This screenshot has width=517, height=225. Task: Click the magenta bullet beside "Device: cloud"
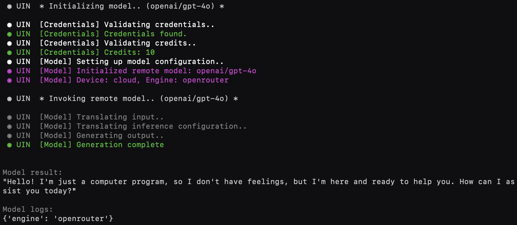pyautogui.click(x=10, y=80)
